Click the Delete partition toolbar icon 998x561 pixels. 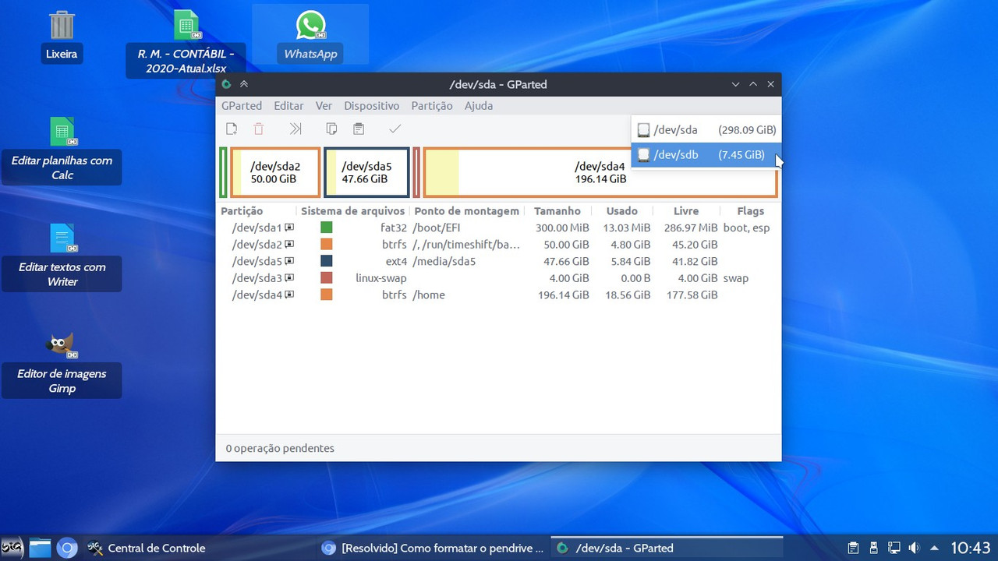(259, 129)
